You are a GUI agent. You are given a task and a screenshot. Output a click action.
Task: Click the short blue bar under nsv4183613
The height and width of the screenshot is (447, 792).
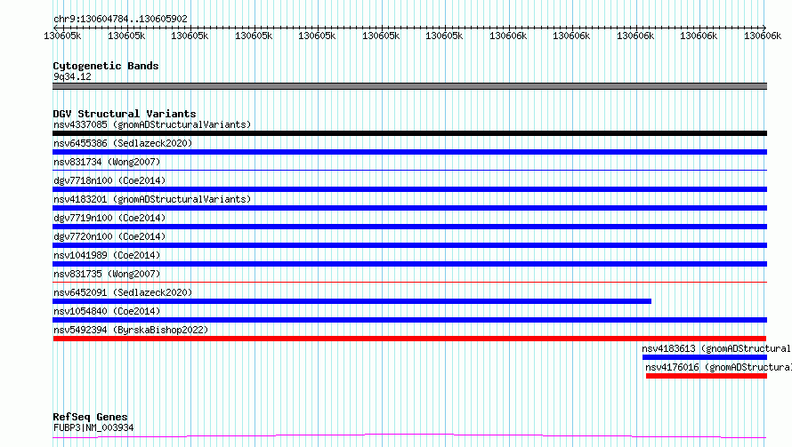(705, 357)
